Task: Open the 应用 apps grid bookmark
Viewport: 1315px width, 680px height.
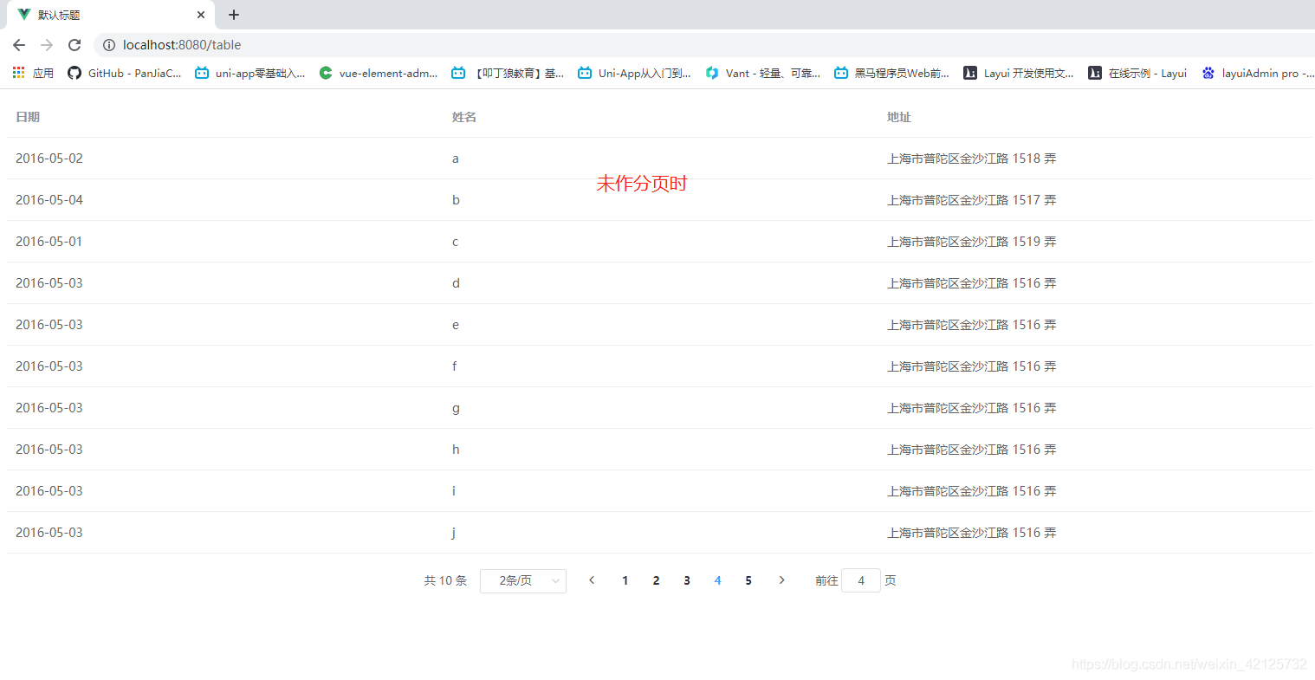Action: point(33,73)
